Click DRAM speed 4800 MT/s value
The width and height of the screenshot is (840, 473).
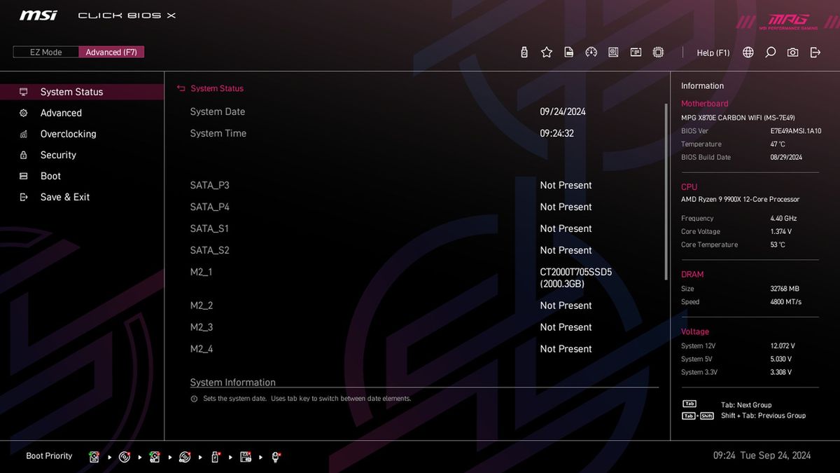[x=786, y=302]
